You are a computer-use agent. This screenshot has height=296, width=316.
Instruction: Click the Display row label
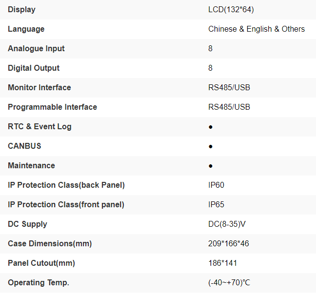coord(21,10)
